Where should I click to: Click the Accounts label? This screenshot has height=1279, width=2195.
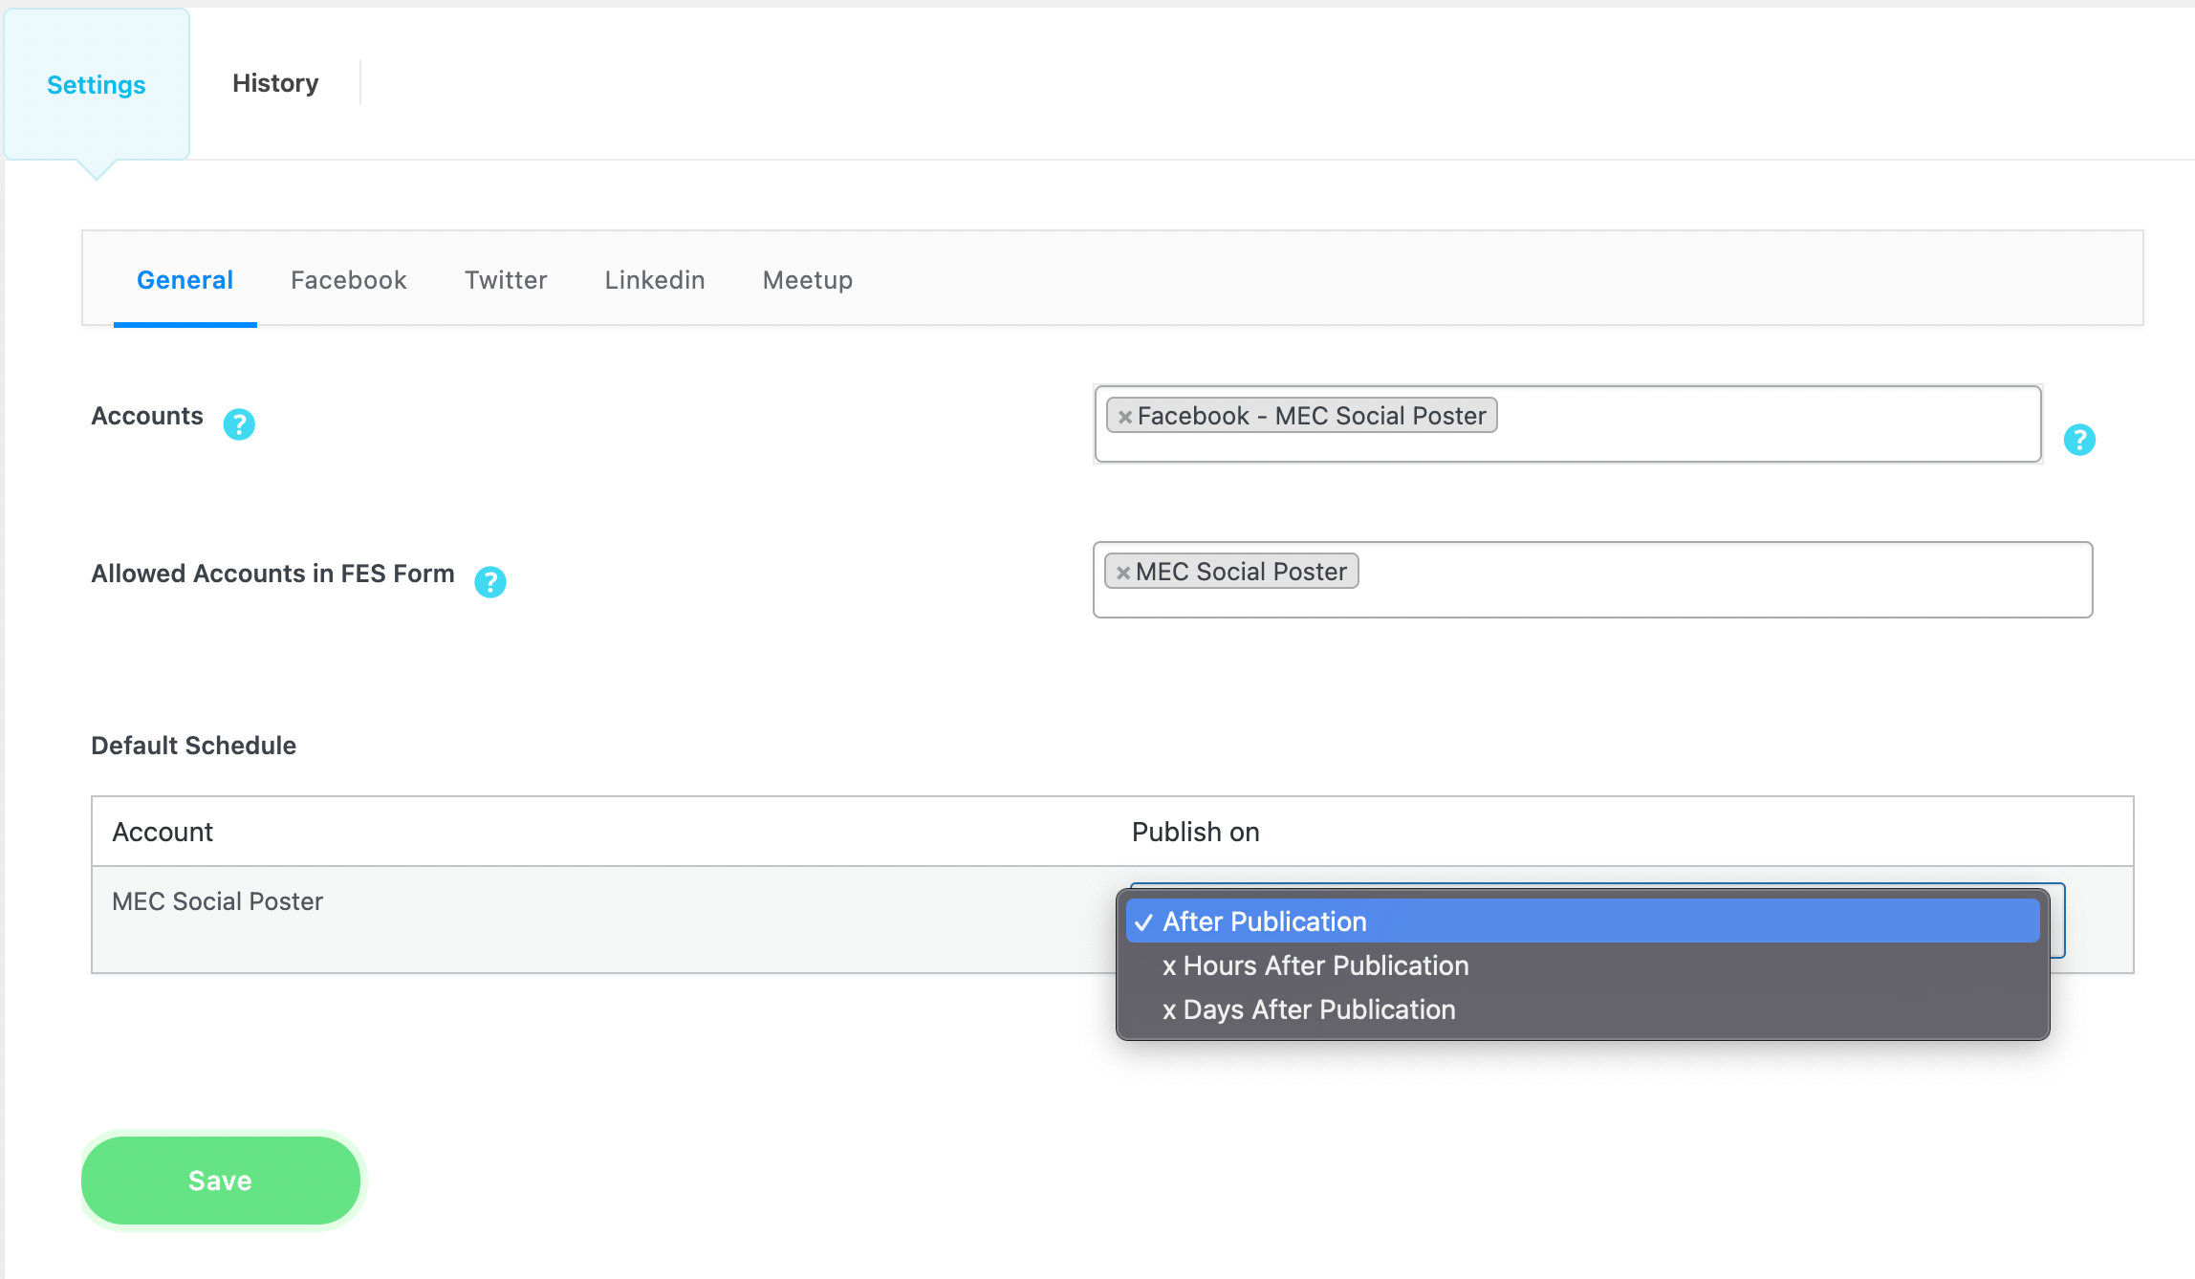coord(147,416)
